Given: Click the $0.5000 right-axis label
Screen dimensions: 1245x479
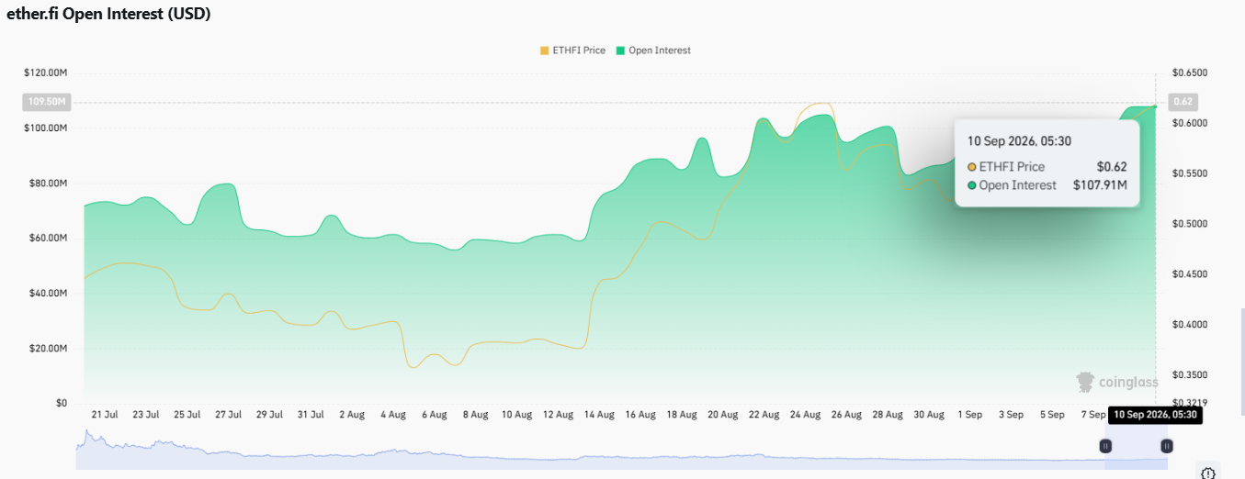Looking at the screenshot, I should click(x=1190, y=224).
